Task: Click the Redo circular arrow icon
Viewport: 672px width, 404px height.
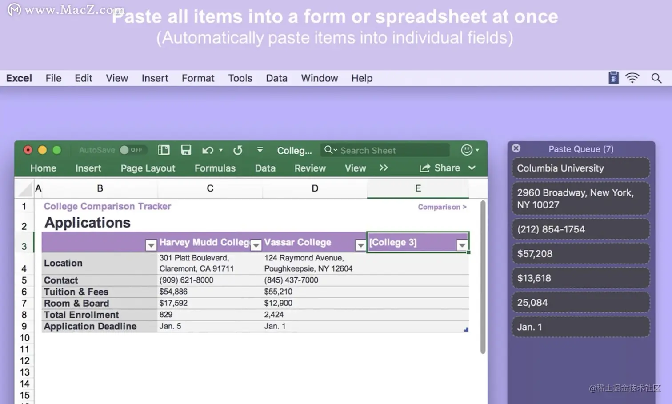Action: click(238, 150)
